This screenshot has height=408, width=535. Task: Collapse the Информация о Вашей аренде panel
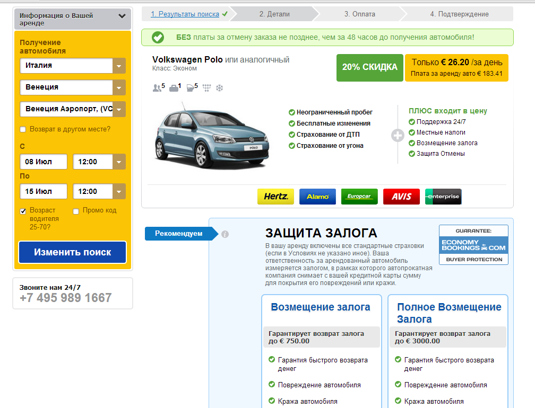click(122, 16)
